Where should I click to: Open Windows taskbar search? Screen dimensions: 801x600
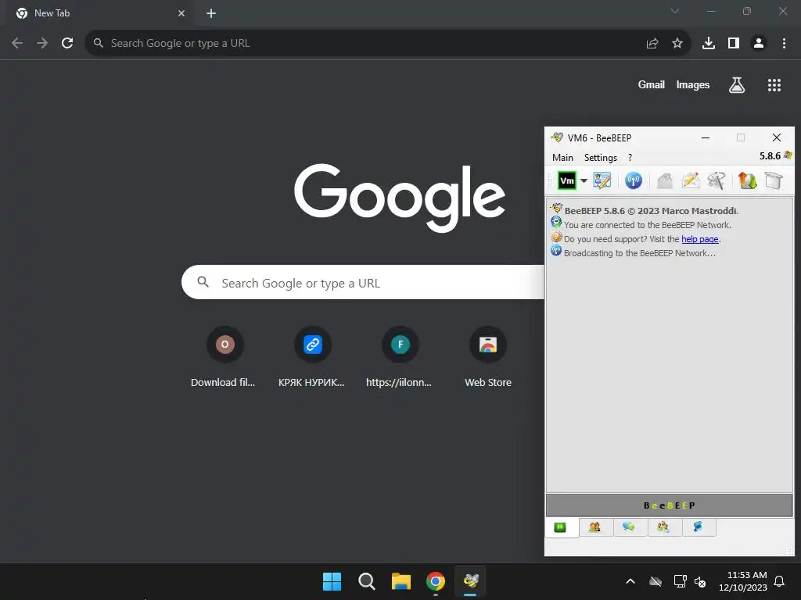click(x=366, y=581)
